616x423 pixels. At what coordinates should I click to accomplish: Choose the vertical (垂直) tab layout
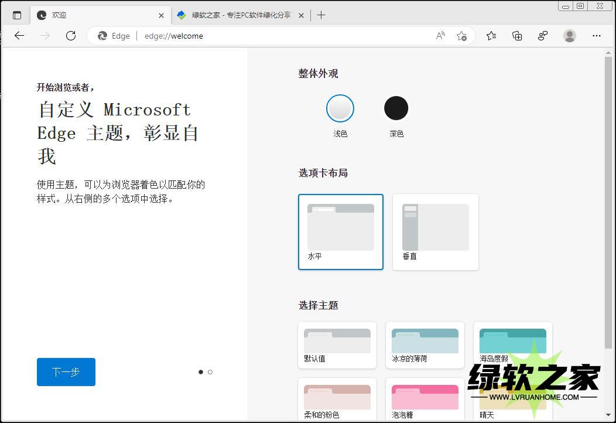coord(435,232)
